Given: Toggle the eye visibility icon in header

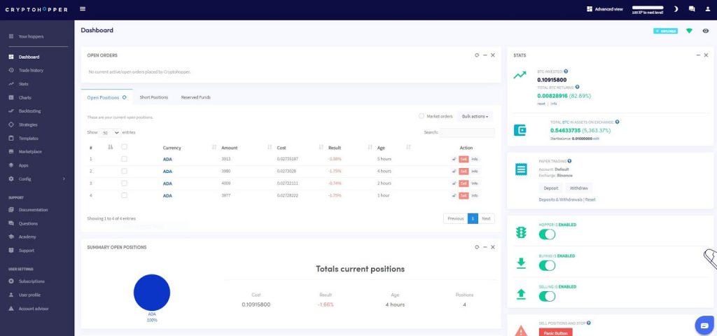Looking at the screenshot, I should [706, 31].
